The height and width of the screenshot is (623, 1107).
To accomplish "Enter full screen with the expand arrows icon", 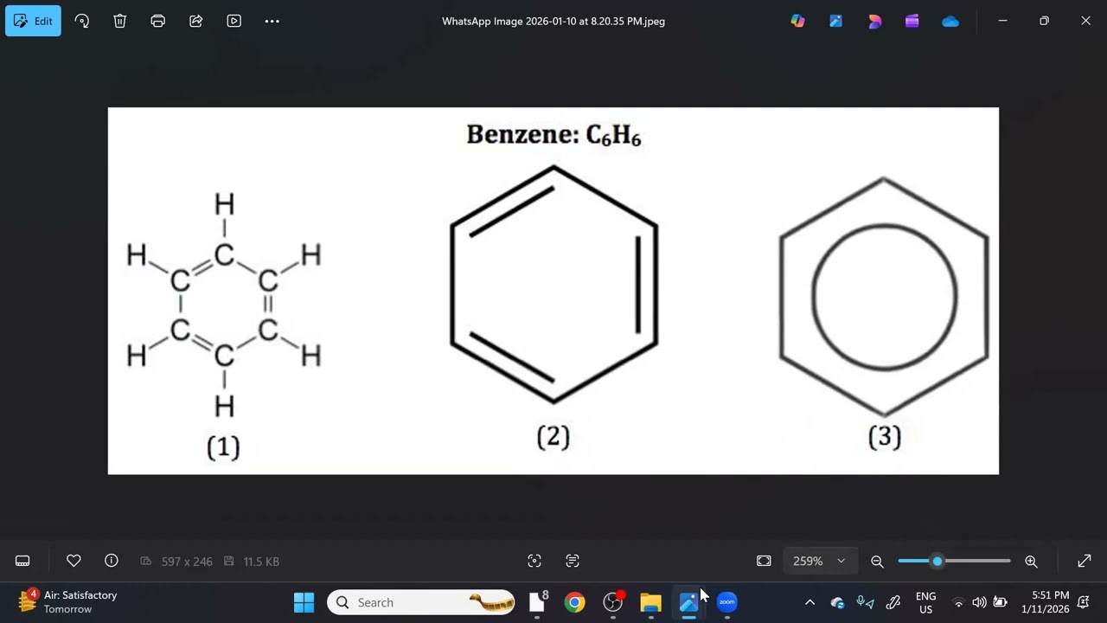I will 1085,561.
